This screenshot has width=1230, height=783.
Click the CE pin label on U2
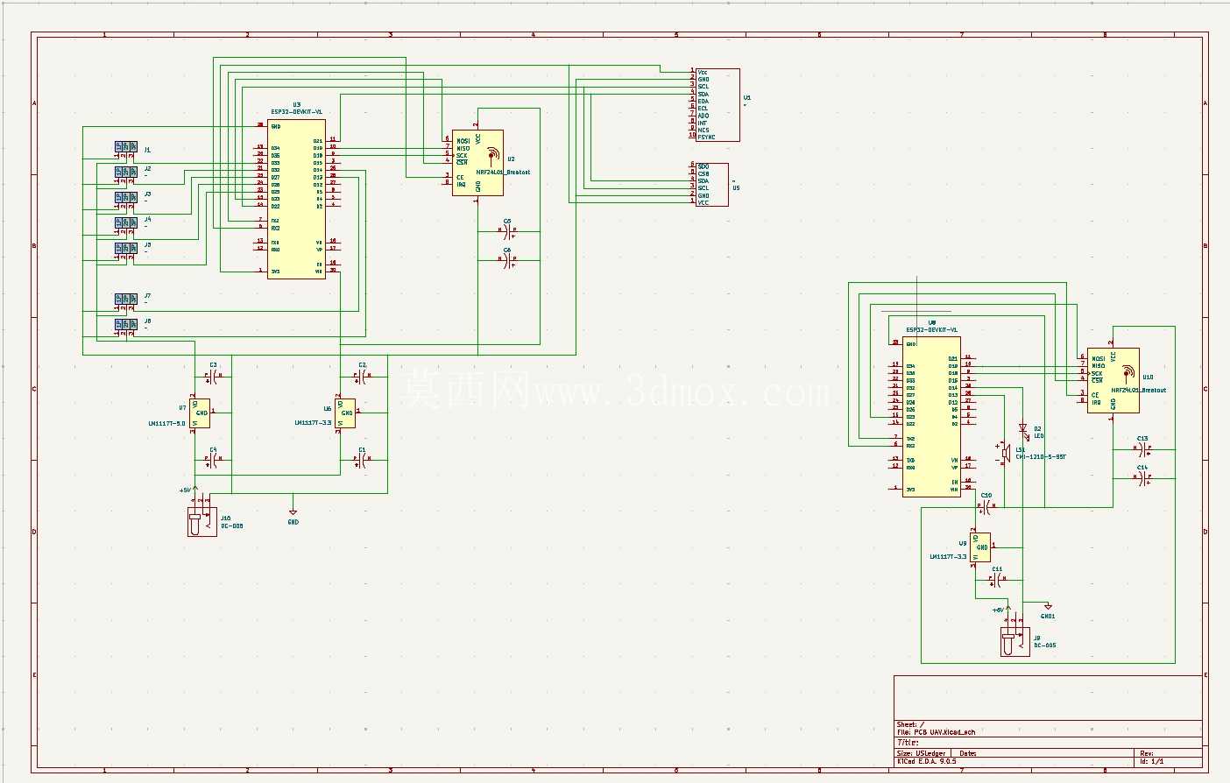pyautogui.click(x=460, y=177)
